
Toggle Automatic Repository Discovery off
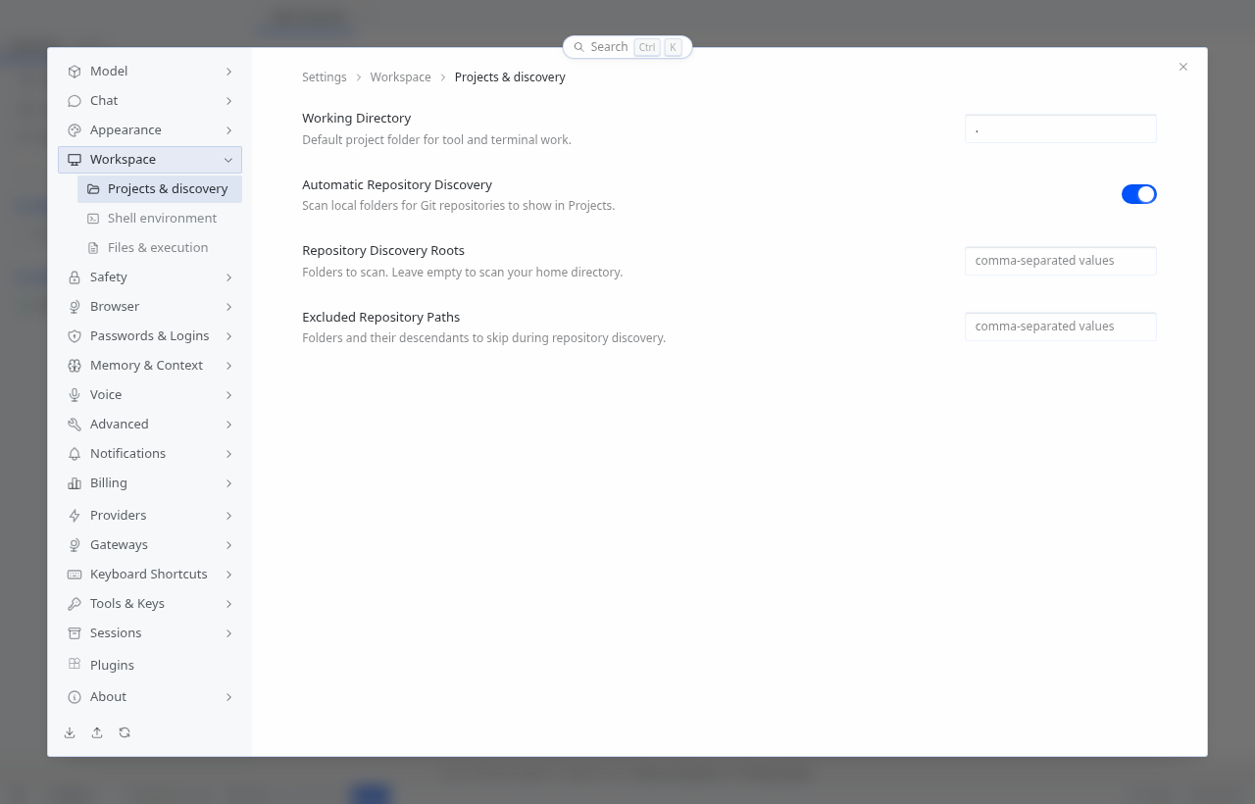(x=1139, y=194)
